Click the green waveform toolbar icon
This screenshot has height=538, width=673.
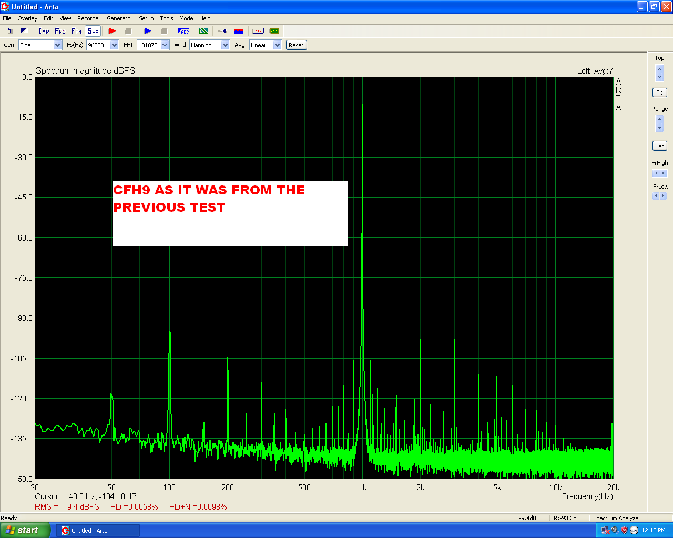tap(274, 31)
